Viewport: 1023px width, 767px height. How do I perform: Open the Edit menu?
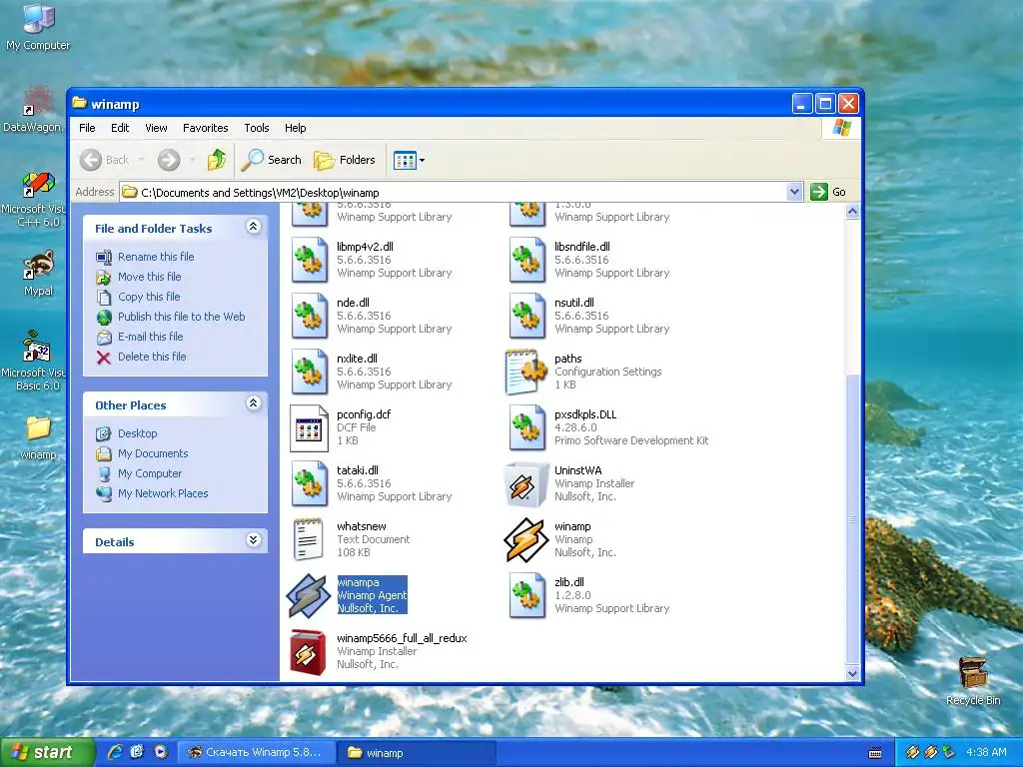(120, 128)
